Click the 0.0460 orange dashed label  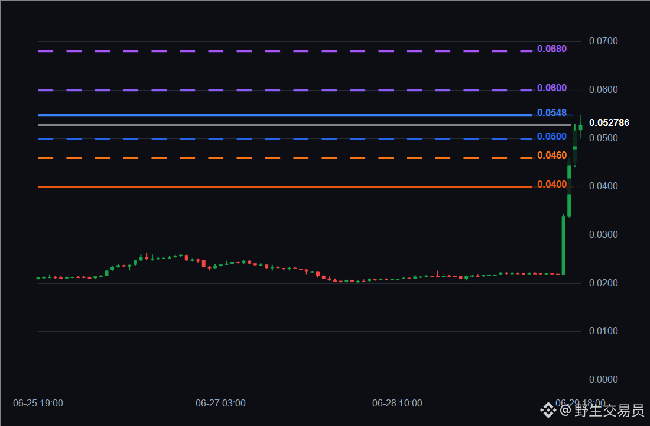552,155
